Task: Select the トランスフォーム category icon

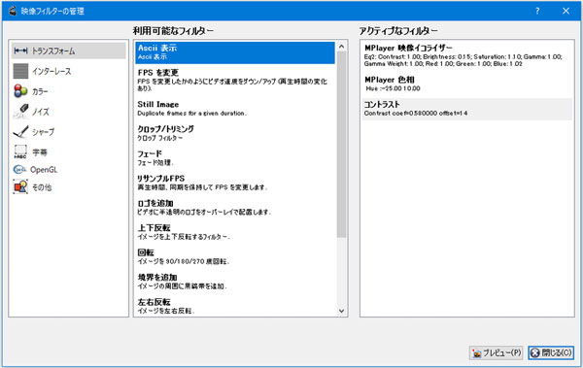Action: tap(20, 50)
